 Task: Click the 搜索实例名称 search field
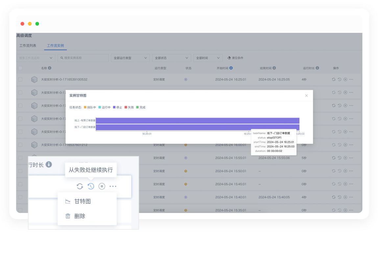click(83, 58)
